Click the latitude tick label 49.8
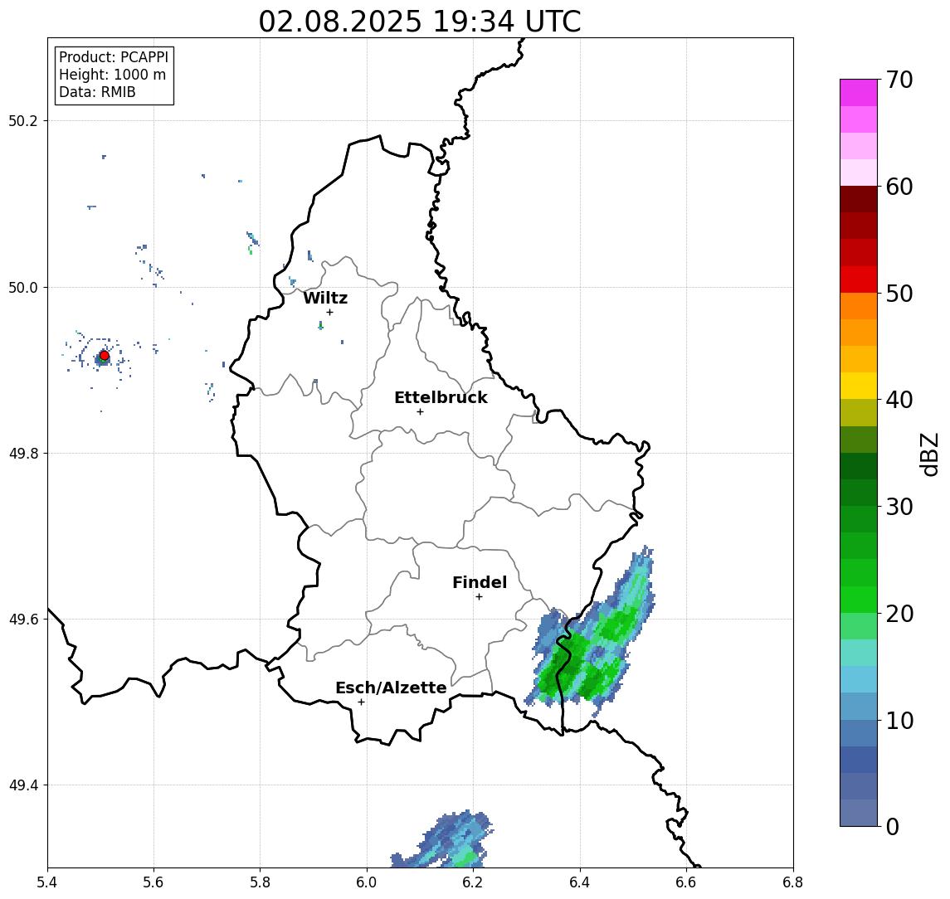The height and width of the screenshot is (899, 950). (x=22, y=453)
